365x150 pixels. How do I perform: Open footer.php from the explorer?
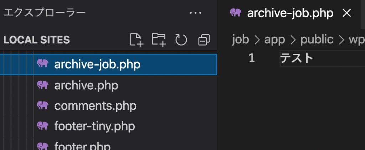pos(82,146)
